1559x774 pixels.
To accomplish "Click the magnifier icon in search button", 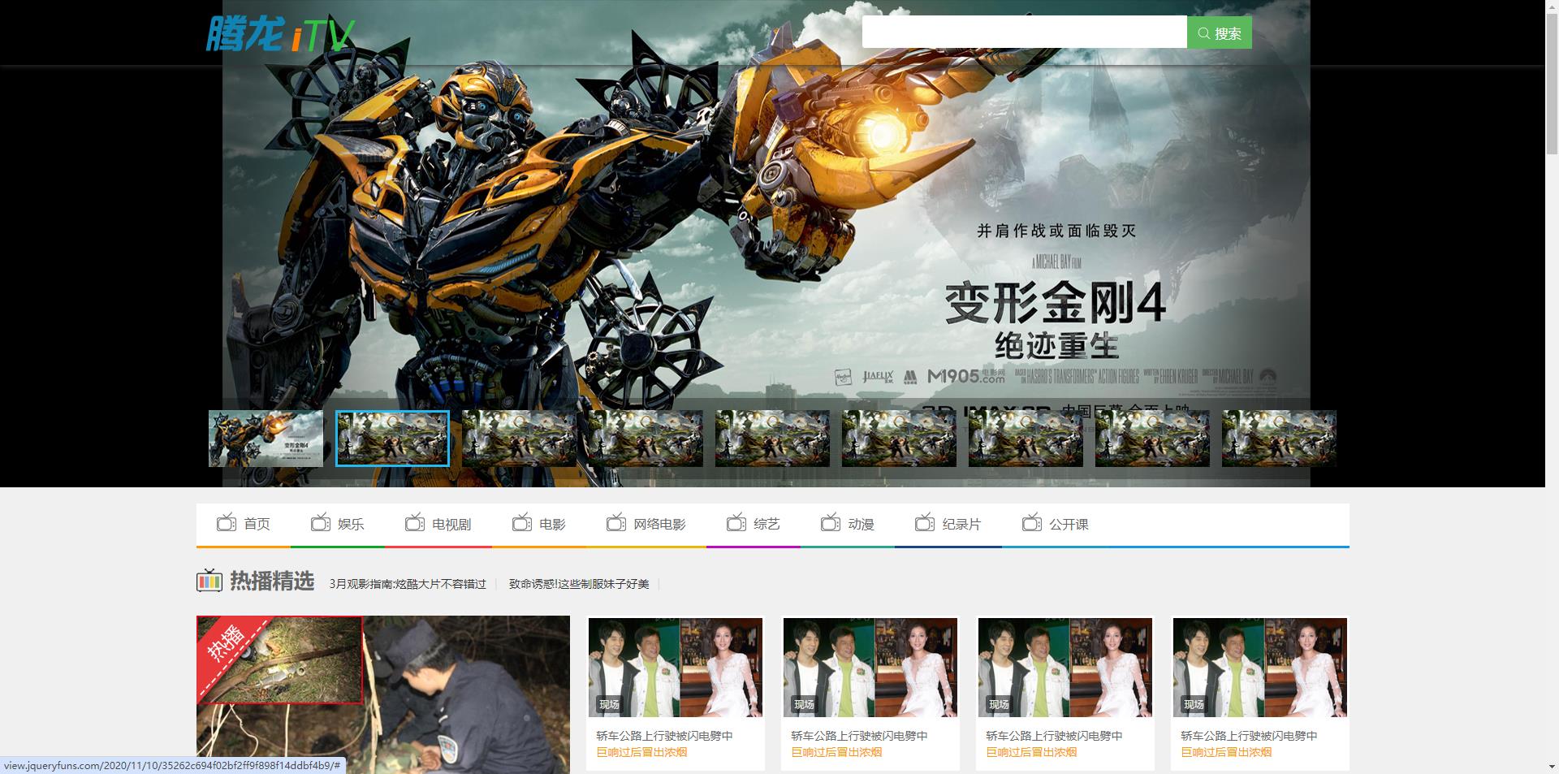I will click(1203, 33).
